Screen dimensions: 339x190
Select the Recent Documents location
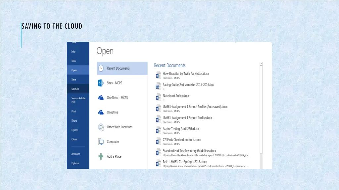pyautogui.click(x=122, y=68)
